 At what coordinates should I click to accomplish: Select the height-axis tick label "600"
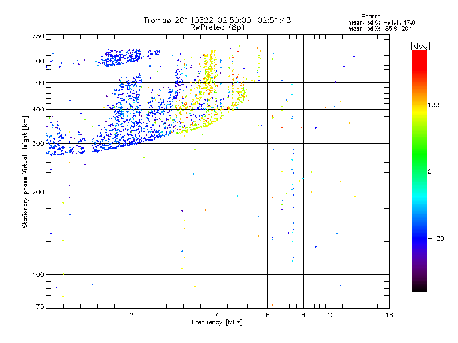38,61
